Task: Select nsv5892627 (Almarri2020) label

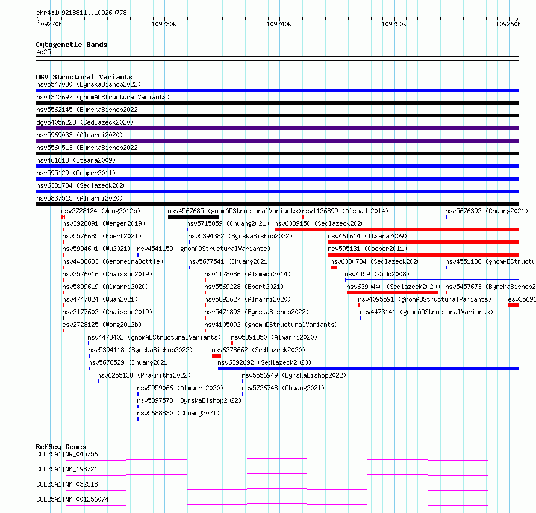Action: (248, 299)
